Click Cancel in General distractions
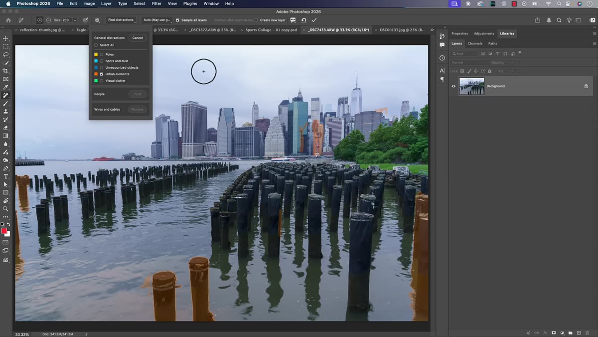The height and width of the screenshot is (337, 598). coord(138,38)
